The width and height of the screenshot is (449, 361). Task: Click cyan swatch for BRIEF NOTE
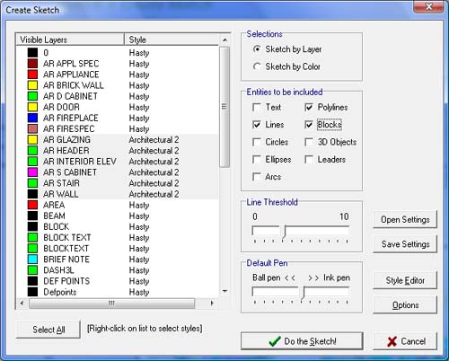[x=32, y=260]
